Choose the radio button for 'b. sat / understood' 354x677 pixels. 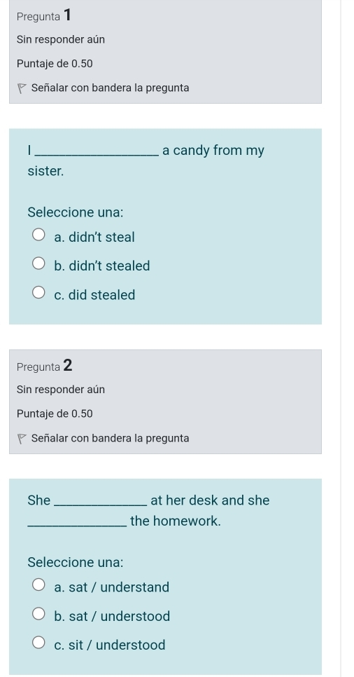(x=38, y=615)
